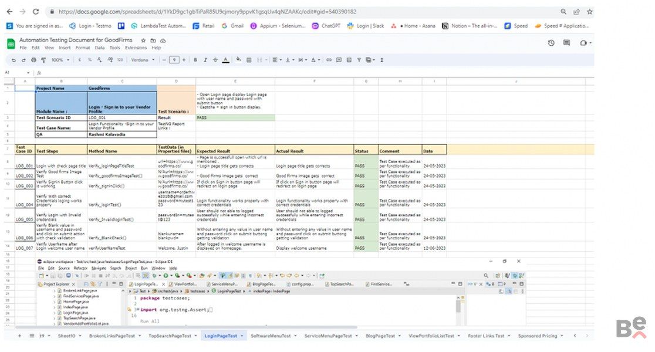The image size is (655, 352).
Task: Click the Undo icon in Sheets toolbar
Action: (13, 60)
